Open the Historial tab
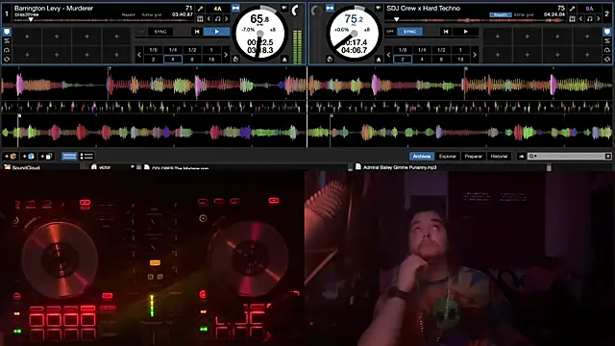Viewport: 615px width, 346px height. 499,156
